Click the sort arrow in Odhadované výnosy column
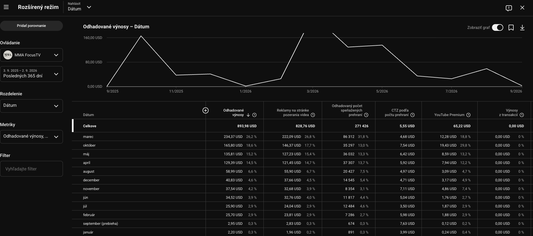This screenshot has width=533, height=236. pyautogui.click(x=248, y=115)
